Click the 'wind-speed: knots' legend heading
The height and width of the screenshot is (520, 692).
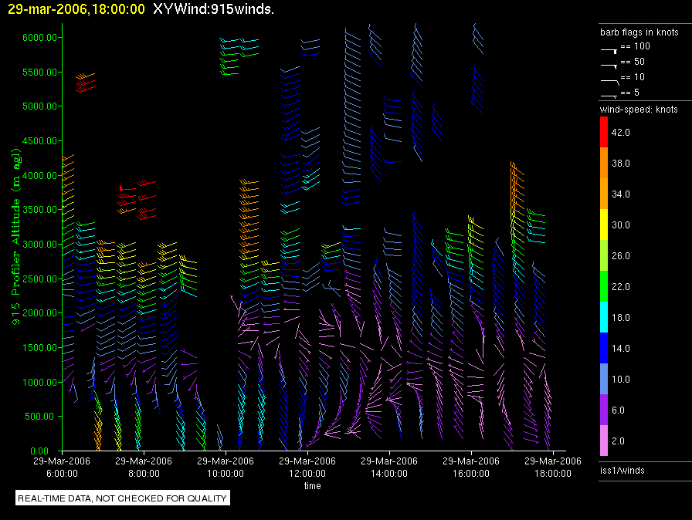[x=639, y=110]
